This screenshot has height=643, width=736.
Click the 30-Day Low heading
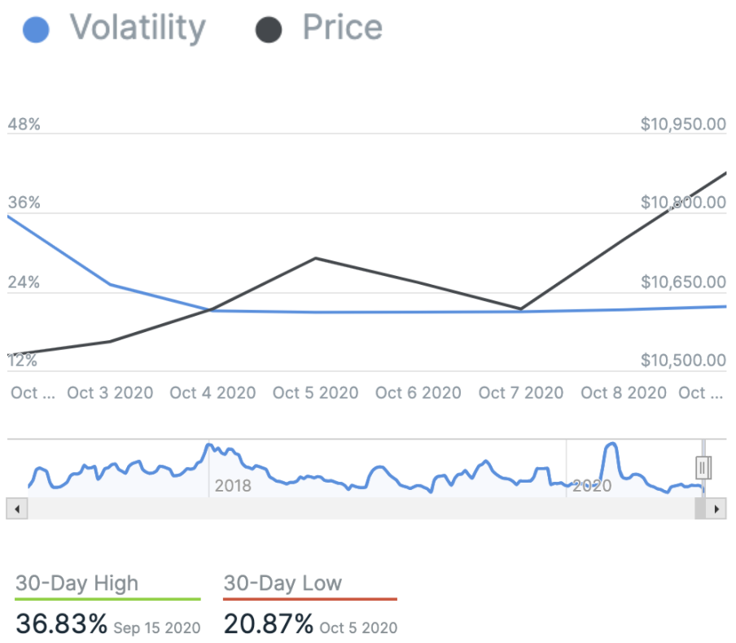[x=283, y=584]
